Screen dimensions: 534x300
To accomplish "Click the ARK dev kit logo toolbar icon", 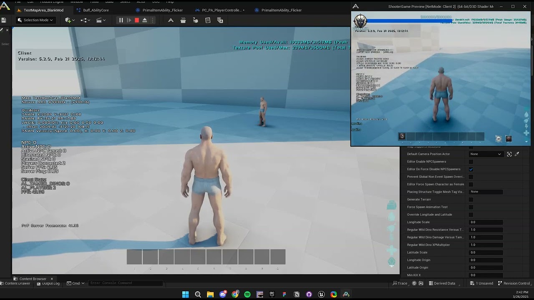I will (171, 20).
